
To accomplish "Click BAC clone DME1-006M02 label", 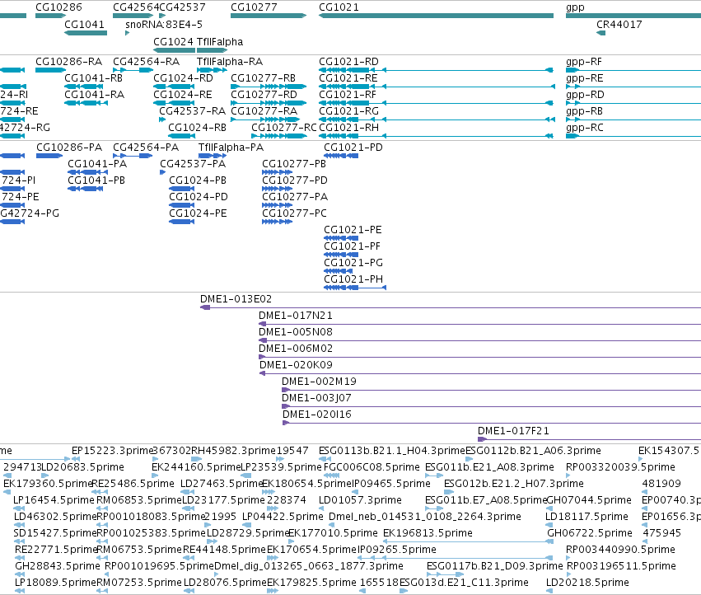I will point(296,349).
